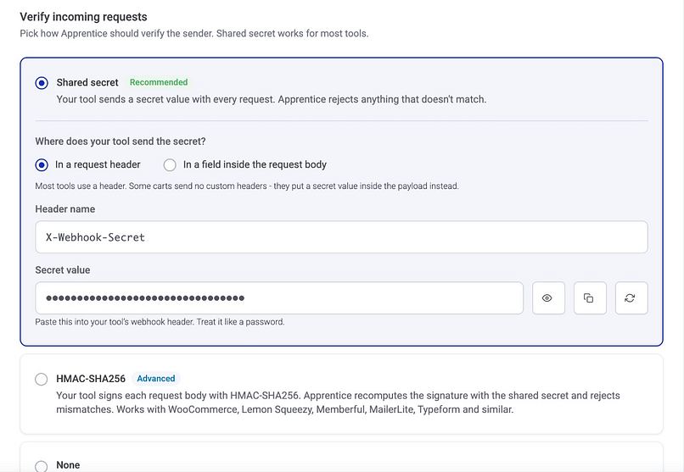Viewport: 684px width, 472px height.
Task: Choose 'In a field inside the request body'
Action: pos(170,165)
